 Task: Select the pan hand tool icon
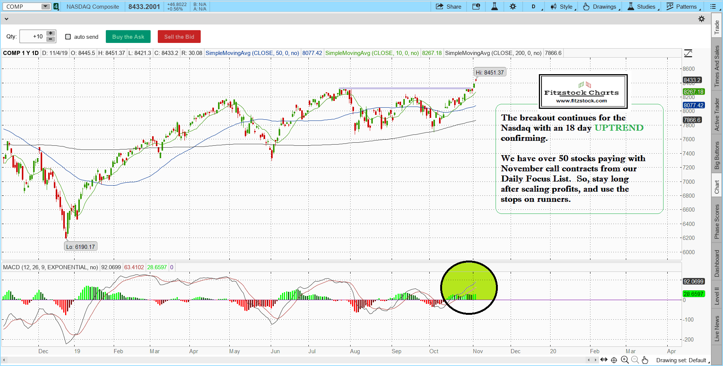pyautogui.click(x=645, y=360)
